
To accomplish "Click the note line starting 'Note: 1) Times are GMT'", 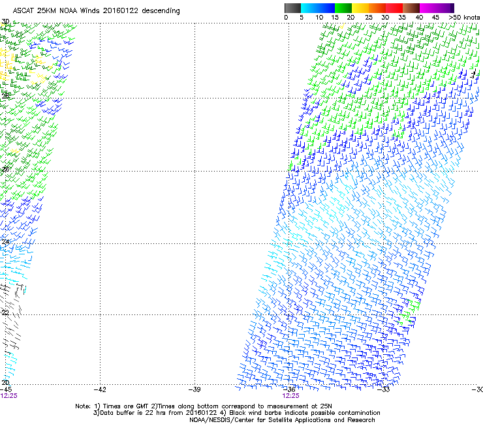I will pyautogui.click(x=203, y=406).
